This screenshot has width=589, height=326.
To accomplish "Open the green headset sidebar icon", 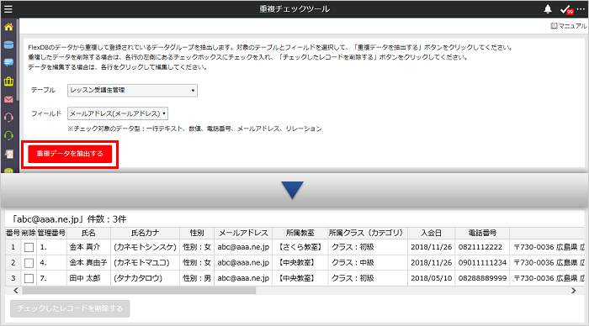I will click(8, 135).
